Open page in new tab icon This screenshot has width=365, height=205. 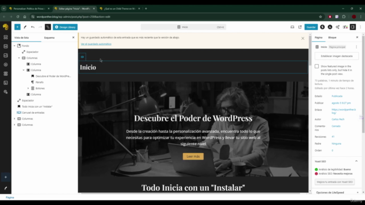point(300,27)
